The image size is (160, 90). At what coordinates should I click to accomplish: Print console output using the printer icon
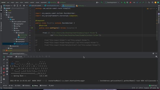(x=7, y=71)
